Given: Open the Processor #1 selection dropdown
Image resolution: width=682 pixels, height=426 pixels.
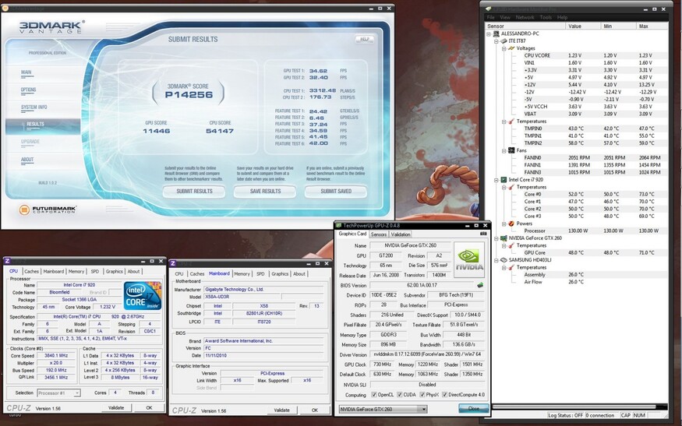Looking at the screenshot, I should (x=77, y=393).
